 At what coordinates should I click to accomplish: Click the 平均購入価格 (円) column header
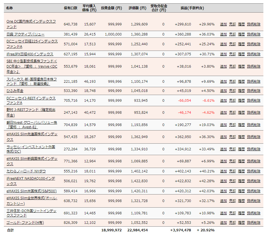point(89,8)
